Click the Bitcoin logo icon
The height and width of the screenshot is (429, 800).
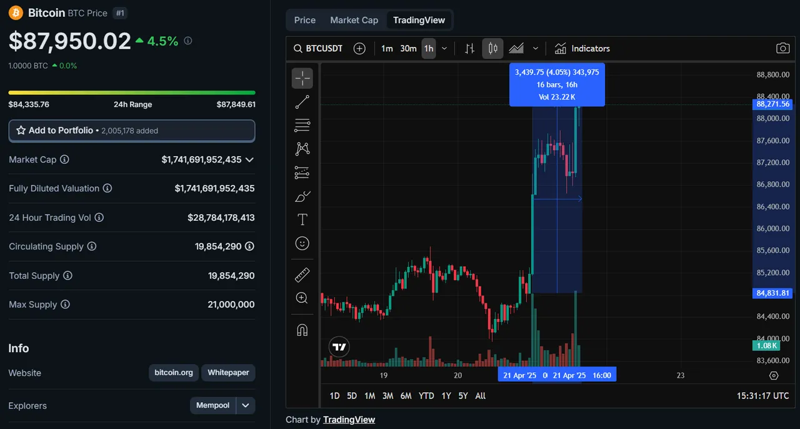pos(16,13)
